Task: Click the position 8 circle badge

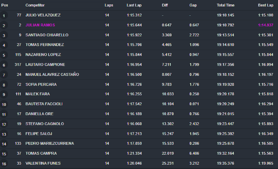Action: pyautogui.click(x=4, y=85)
